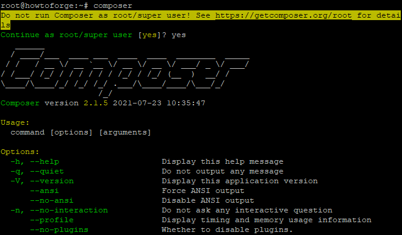Click the --no-plugins option

tap(59, 230)
